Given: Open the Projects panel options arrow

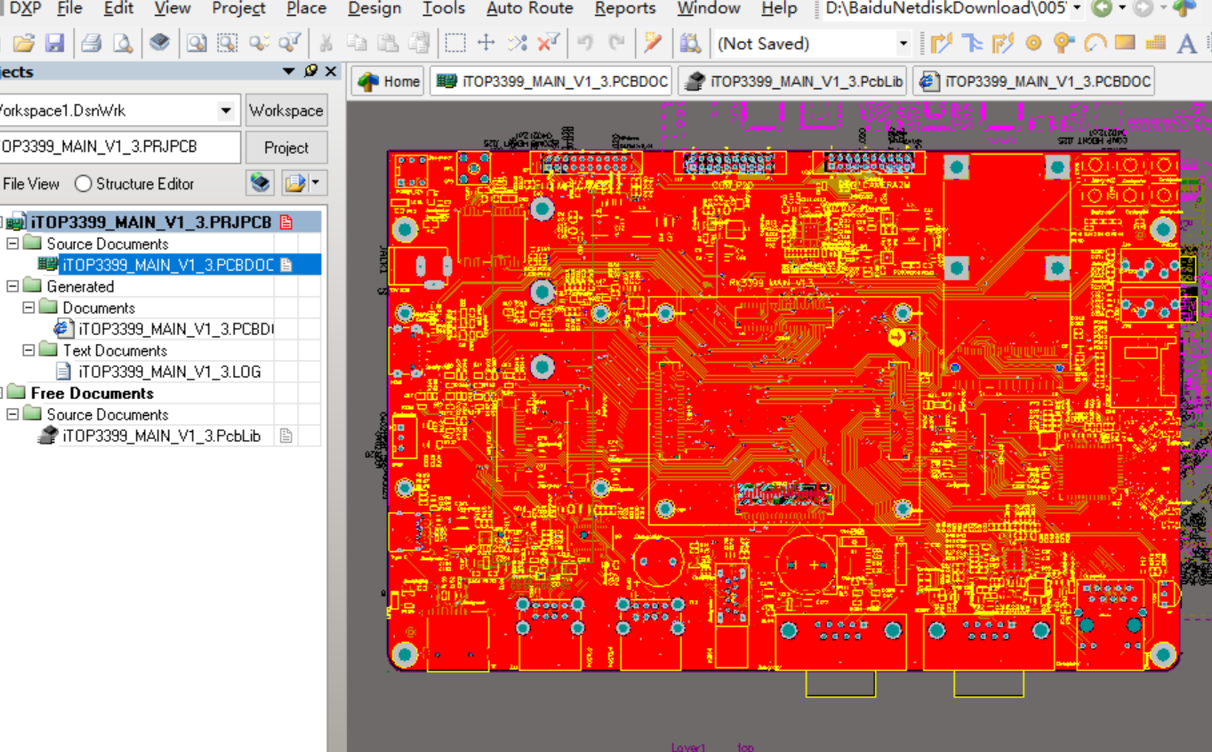Looking at the screenshot, I should point(288,71).
